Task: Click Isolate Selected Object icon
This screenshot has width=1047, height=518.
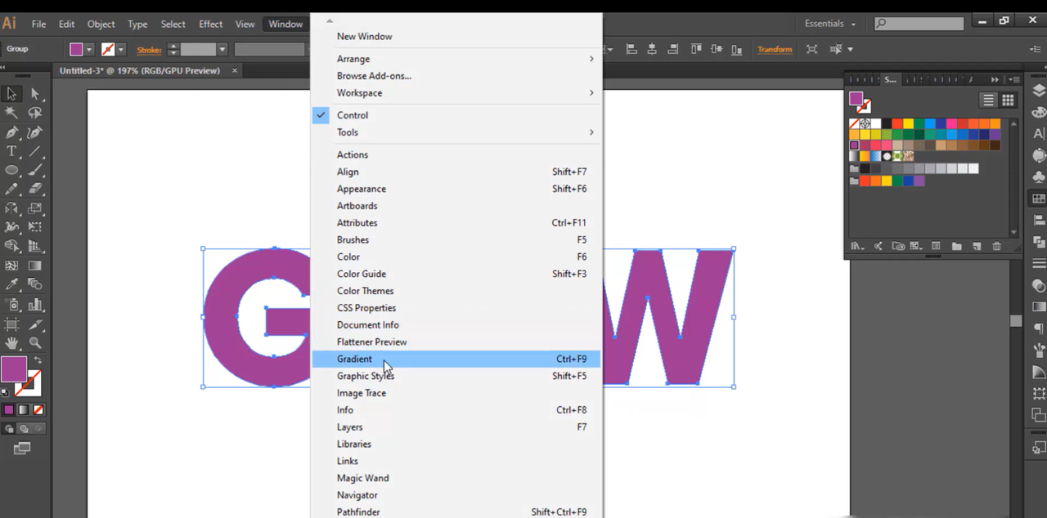Action: tap(811, 49)
